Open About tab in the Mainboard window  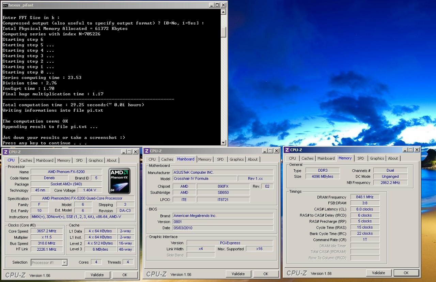(253, 159)
